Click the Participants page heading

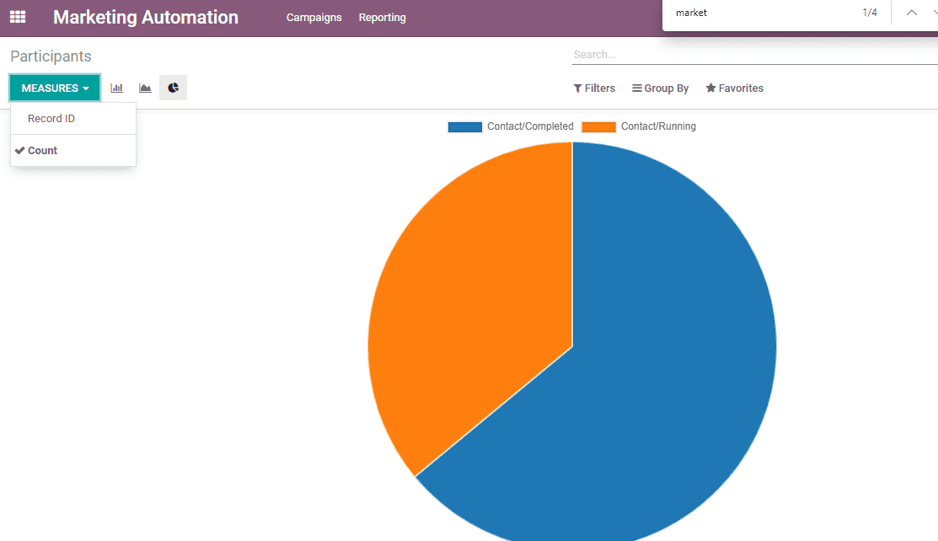point(51,56)
